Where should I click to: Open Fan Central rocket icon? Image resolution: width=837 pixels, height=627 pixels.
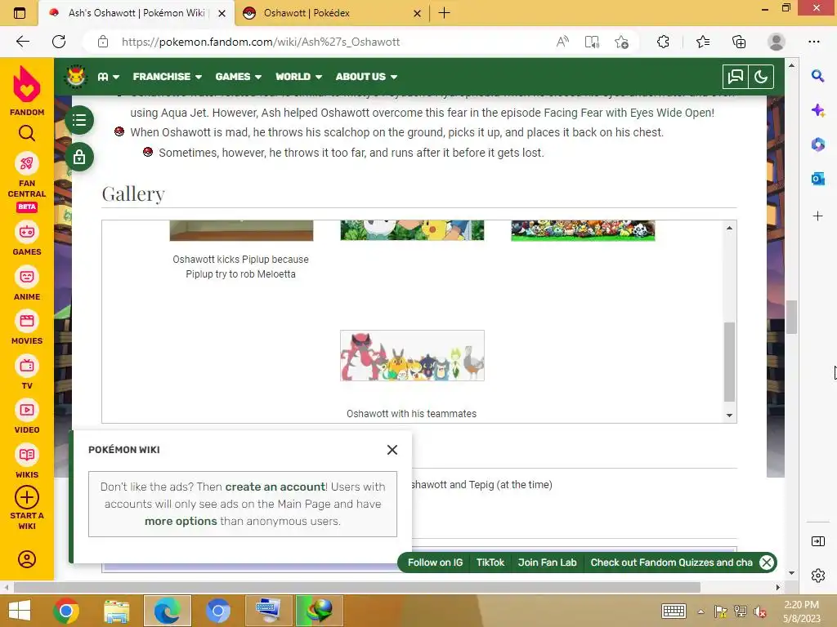(27, 163)
